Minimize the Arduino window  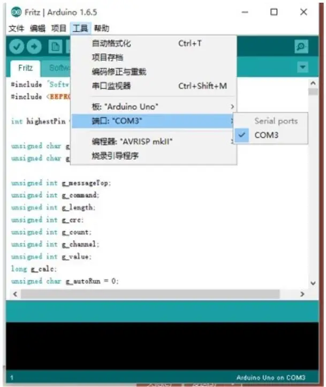coord(245,12)
